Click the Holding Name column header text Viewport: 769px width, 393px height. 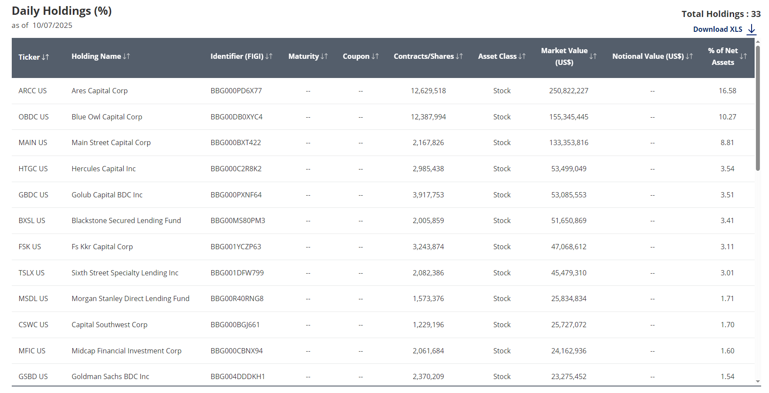pos(96,56)
